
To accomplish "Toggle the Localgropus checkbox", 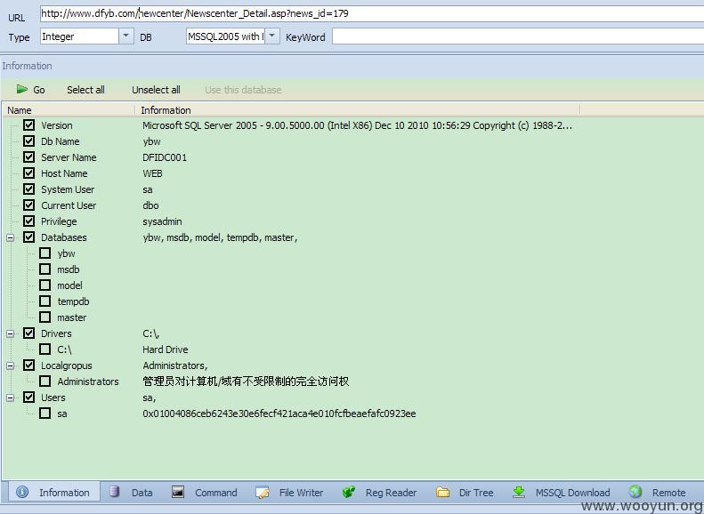I will click(x=28, y=365).
